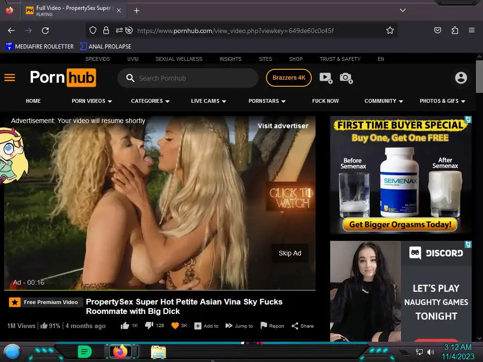Click the ad choices icon on Semenax banner
The height and width of the screenshot is (362, 483).
click(468, 119)
